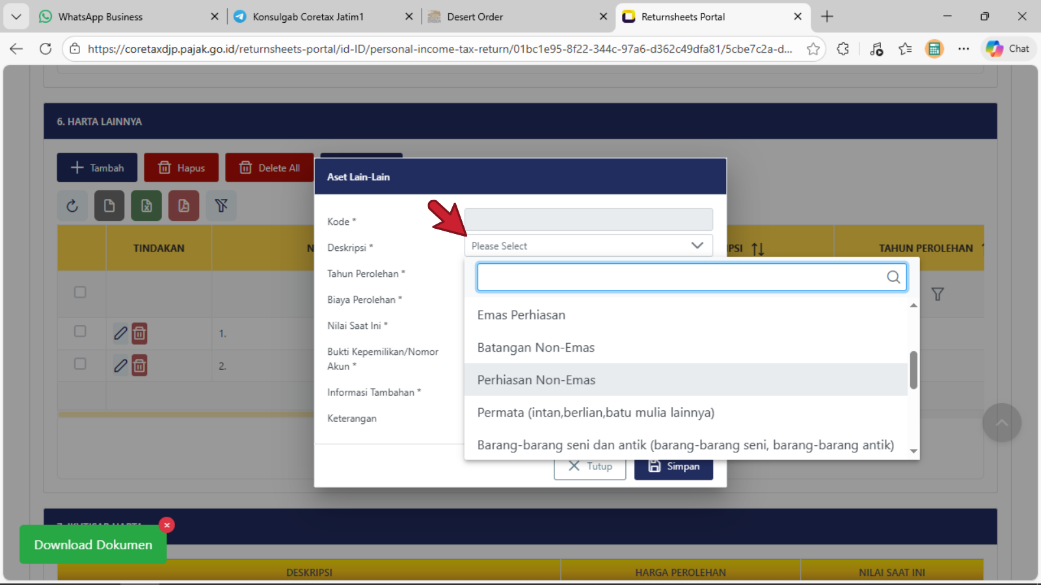Screen dimensions: 1041x585
Task: Click the filter funnel under Tahun Perolehan
Action: (937, 294)
